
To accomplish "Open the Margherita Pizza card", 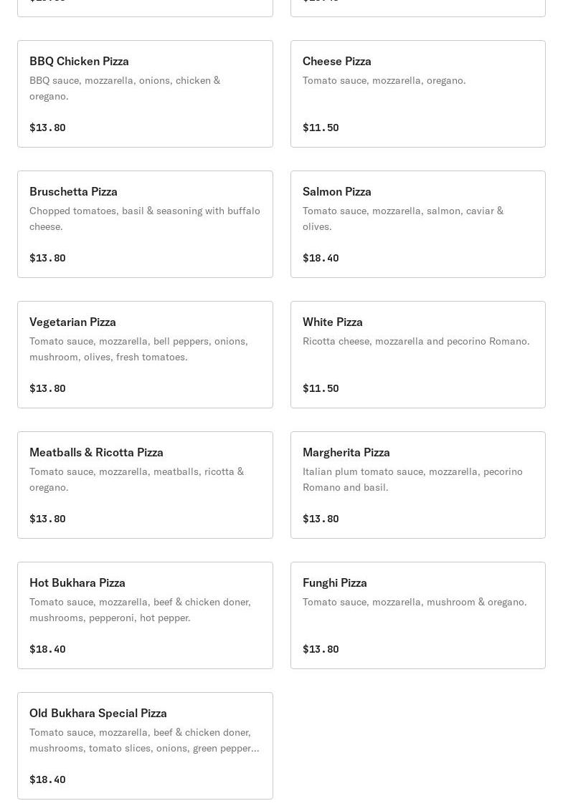I will click(417, 485).
